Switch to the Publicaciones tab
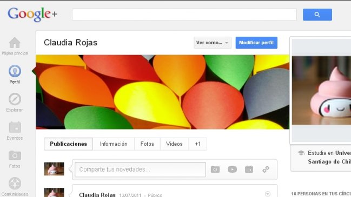Screen dimensions: 351x197 click(69, 144)
